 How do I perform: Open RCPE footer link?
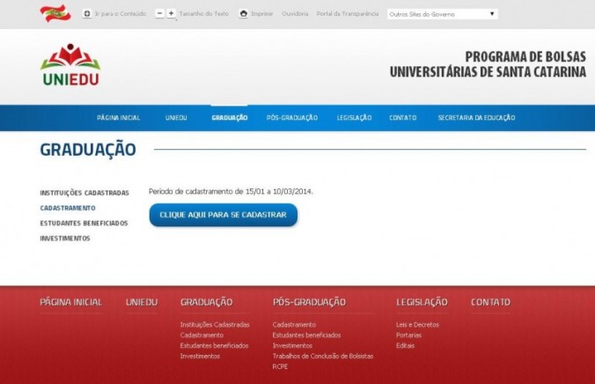tap(280, 367)
